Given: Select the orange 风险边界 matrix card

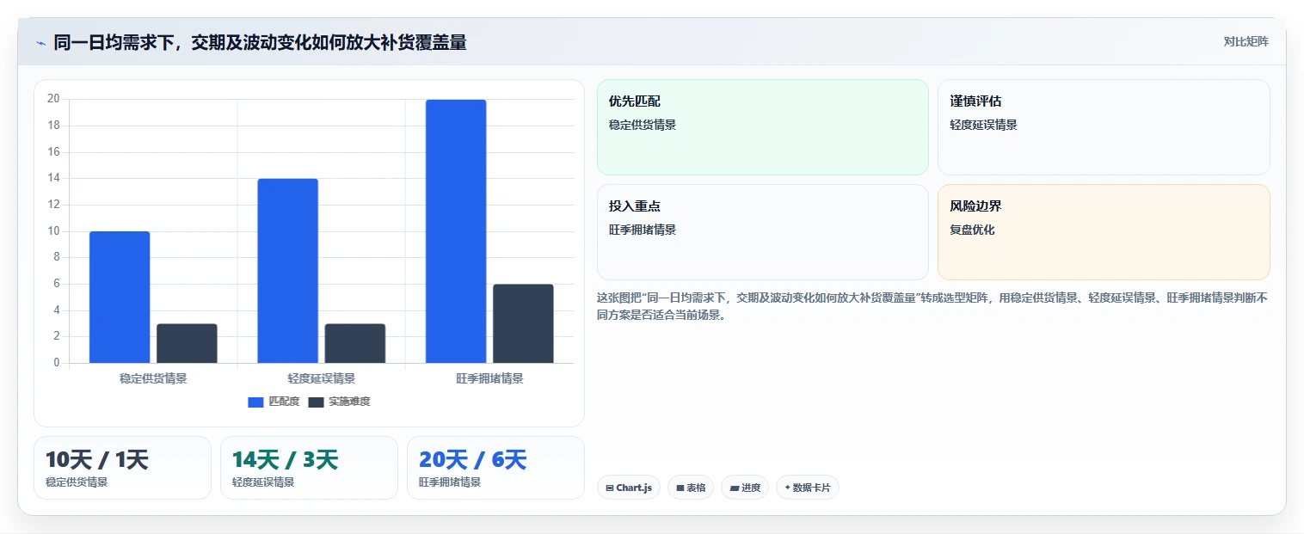Looking at the screenshot, I should click(1104, 232).
